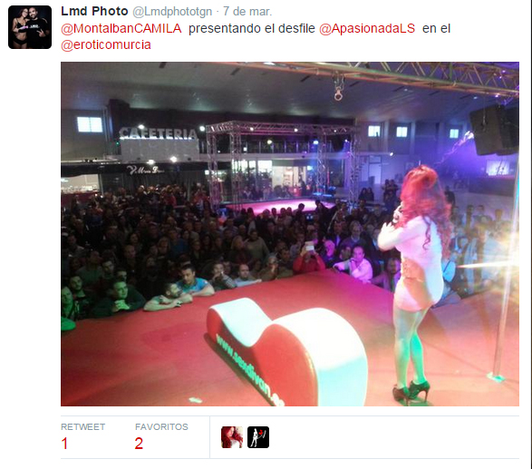532x469 pixels.
Task: Click the RETWEET label
Action: [x=82, y=427]
